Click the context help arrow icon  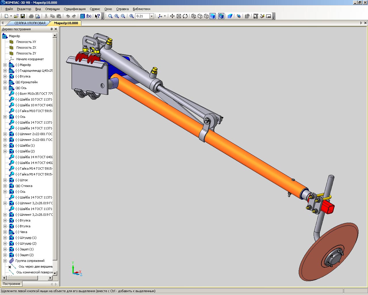97,16
